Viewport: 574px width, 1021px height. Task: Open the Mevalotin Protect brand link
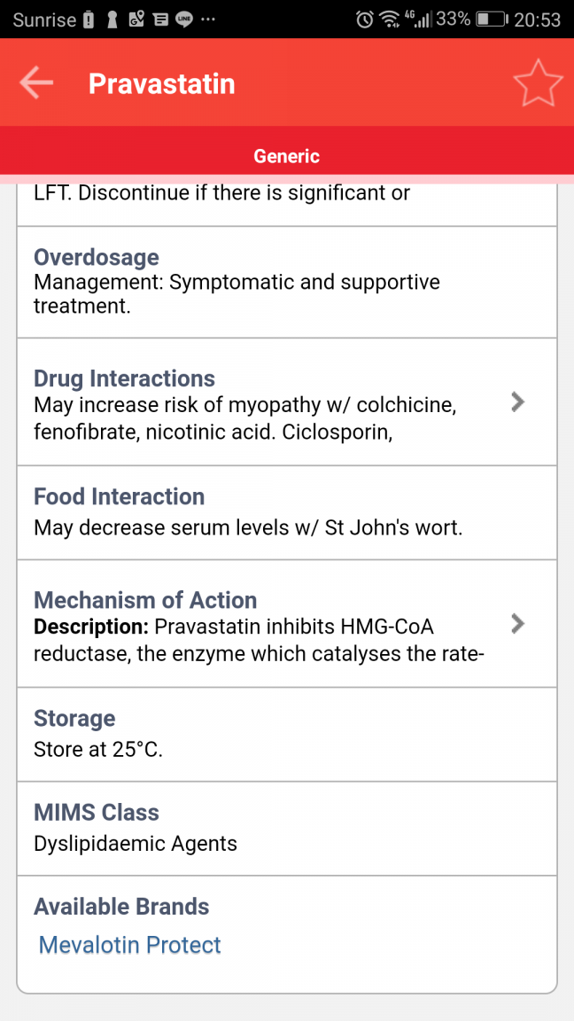(x=130, y=944)
